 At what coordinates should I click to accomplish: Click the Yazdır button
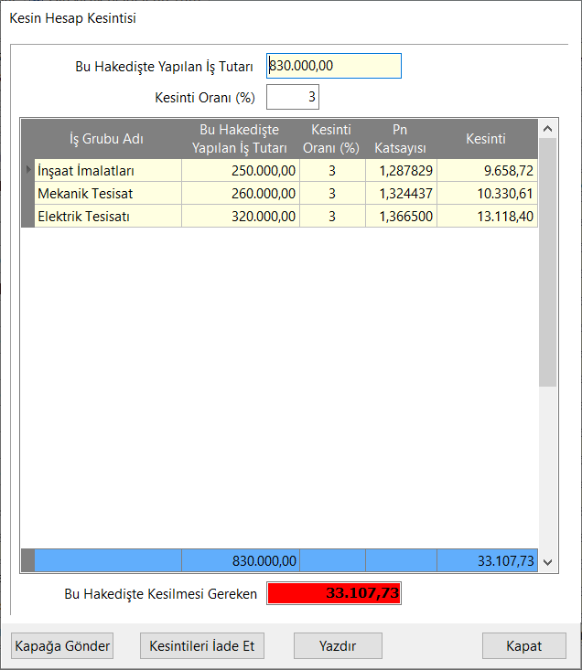[x=338, y=645]
